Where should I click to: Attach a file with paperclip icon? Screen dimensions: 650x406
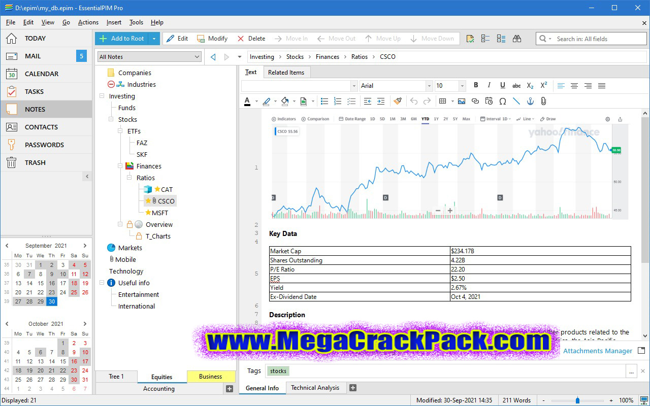[x=543, y=101]
